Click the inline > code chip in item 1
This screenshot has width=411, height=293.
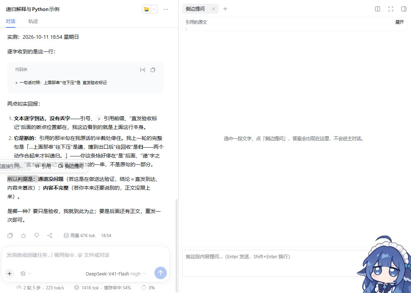pyautogui.click(x=99, y=119)
